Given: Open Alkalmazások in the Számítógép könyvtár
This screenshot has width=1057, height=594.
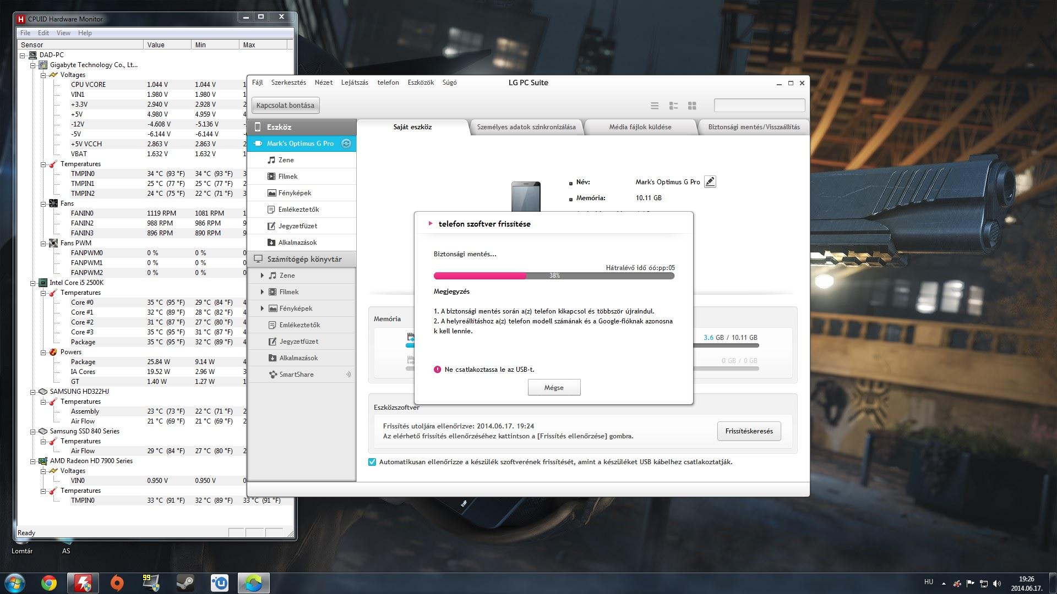Looking at the screenshot, I should click(302, 358).
